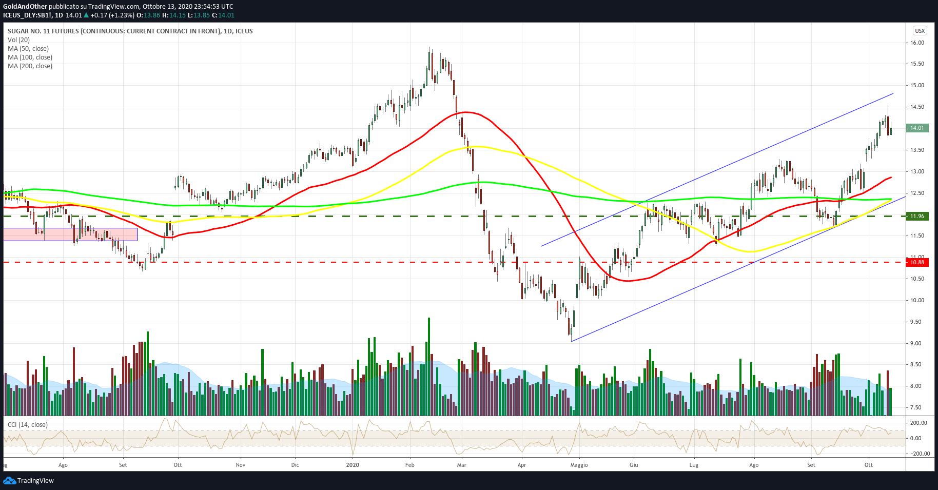Click the Mar label on the time axis

[462, 465]
